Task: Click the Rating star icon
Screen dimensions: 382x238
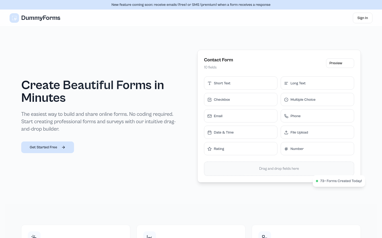Action: coord(210,149)
